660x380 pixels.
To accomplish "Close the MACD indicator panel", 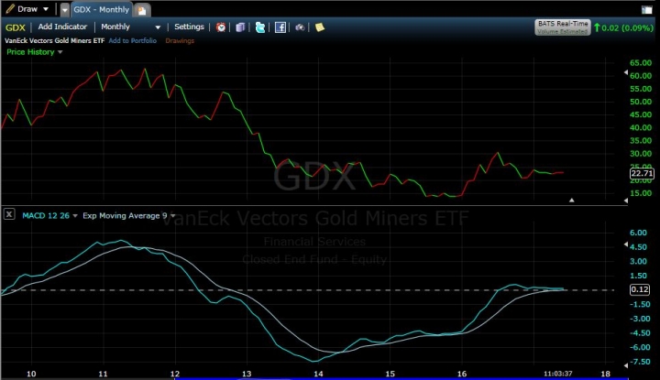I will tap(9, 214).
